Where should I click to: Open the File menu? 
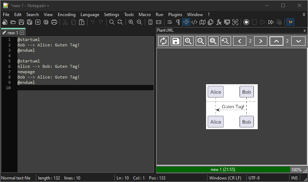6,15
